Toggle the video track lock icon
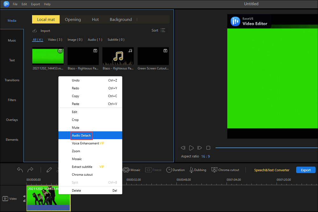 pos(24,201)
